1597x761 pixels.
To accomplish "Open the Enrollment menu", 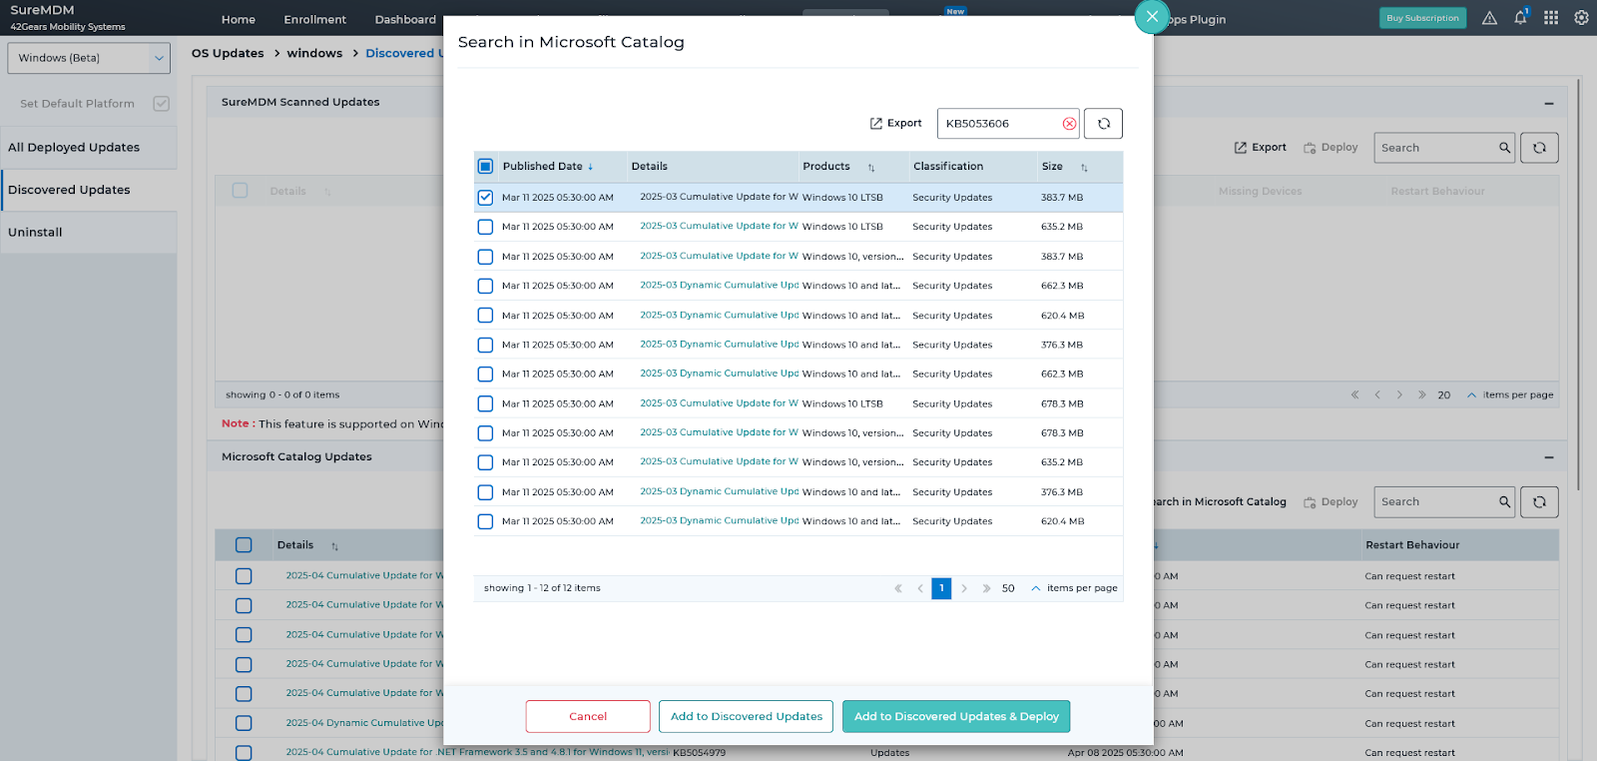I will point(314,20).
